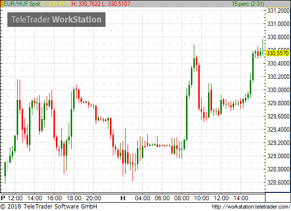The width and height of the screenshot is (291, 211).
Task: Click the 328,6000 price axis label
Action: [x=278, y=183]
